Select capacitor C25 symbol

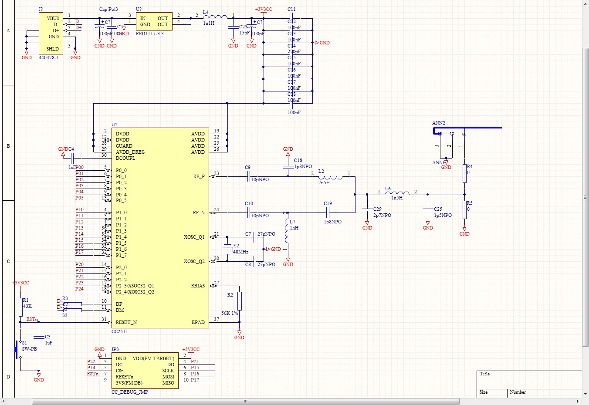coord(428,209)
